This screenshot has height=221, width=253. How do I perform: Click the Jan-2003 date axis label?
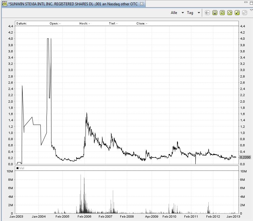pos(16,216)
